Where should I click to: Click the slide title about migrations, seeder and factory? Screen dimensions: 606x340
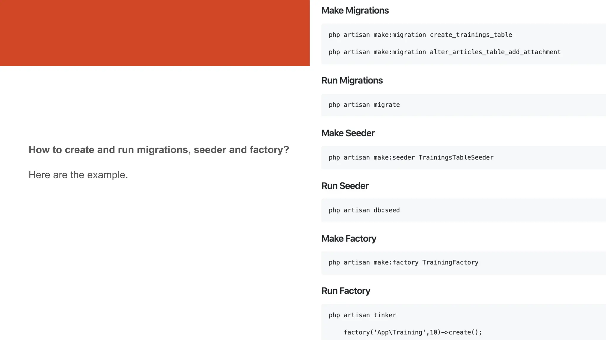159,150
